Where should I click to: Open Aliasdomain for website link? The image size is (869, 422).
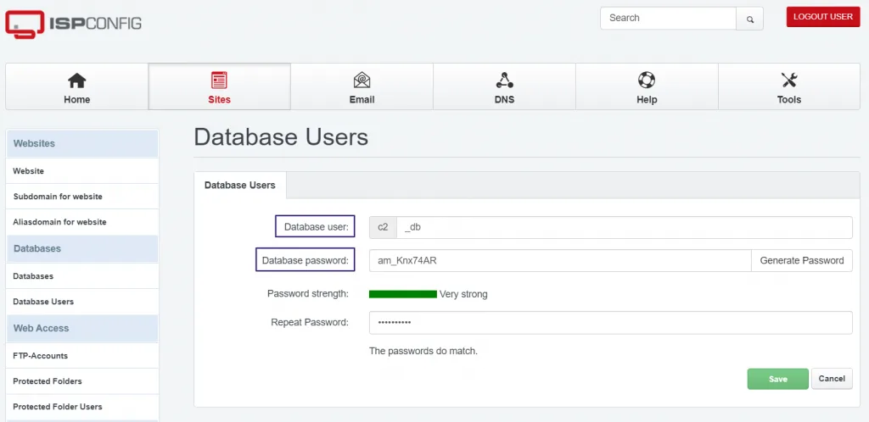pos(82,222)
